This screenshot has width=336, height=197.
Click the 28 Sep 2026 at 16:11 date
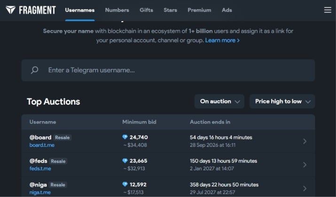pos(212,145)
